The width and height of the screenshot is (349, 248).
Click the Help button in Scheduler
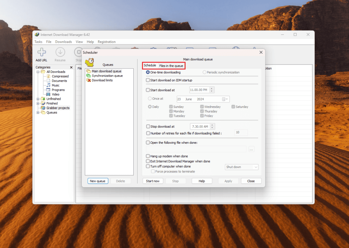202,181
